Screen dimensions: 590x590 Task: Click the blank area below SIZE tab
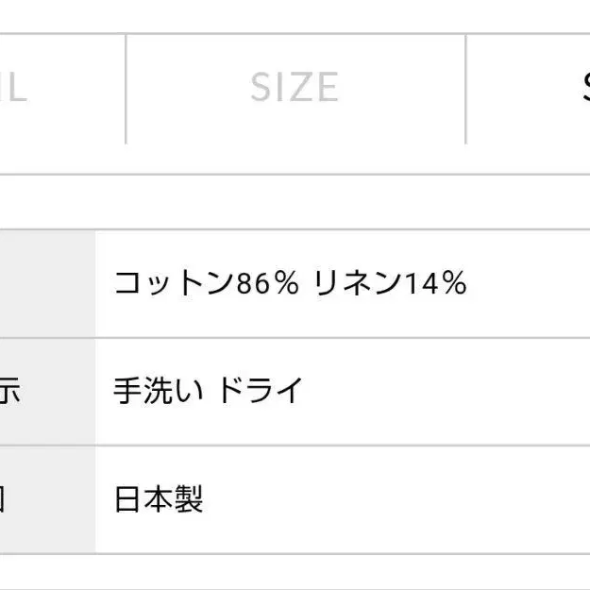[295, 159]
